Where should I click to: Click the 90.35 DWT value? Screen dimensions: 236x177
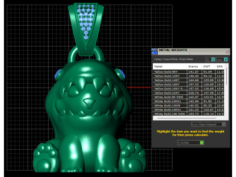pos(207,106)
